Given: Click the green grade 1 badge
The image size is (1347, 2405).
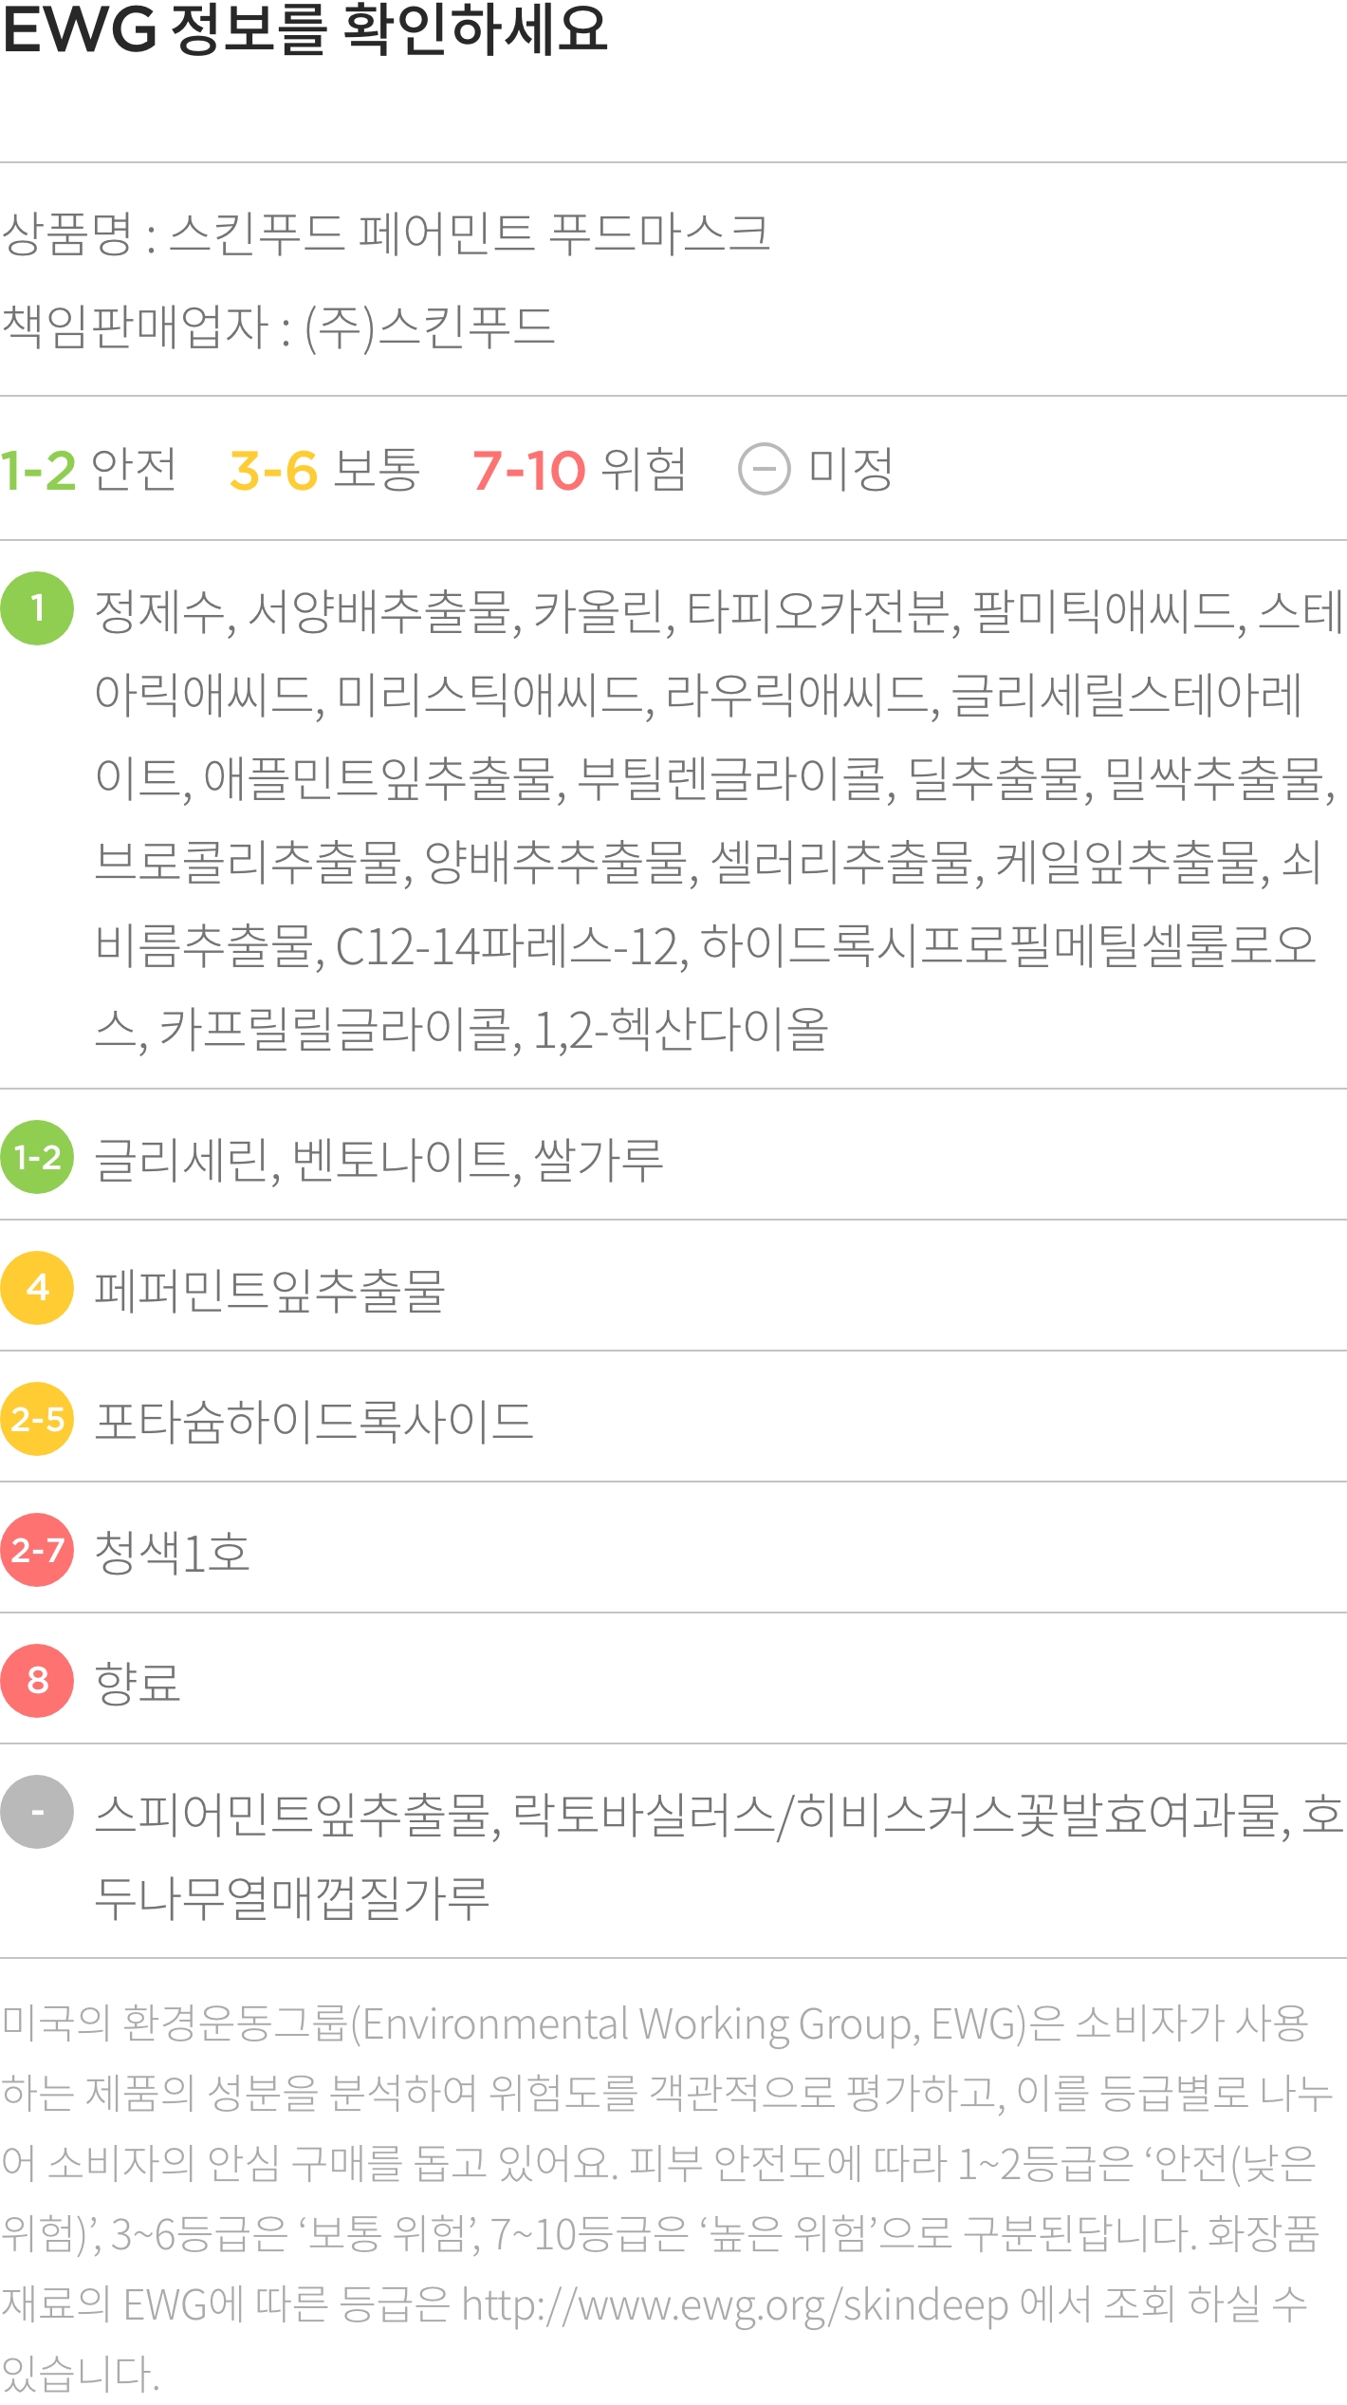Looking at the screenshot, I should 37,608.
